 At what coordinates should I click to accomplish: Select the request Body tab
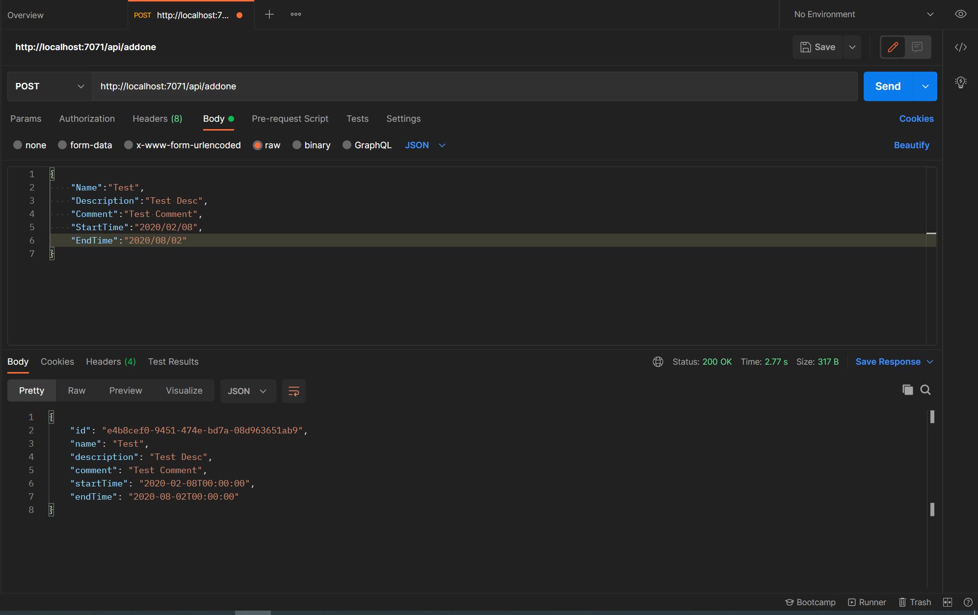click(x=218, y=119)
